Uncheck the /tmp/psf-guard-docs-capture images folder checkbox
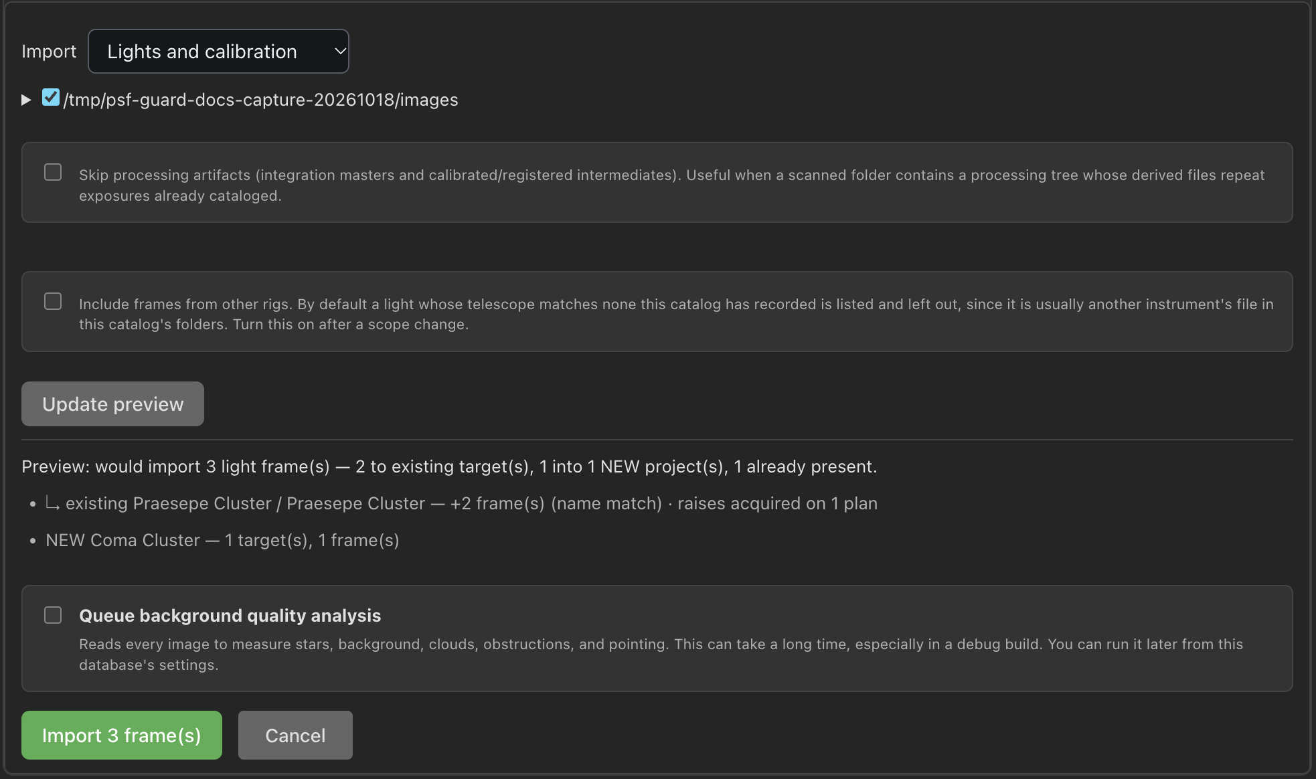This screenshot has height=779, width=1316. [51, 98]
